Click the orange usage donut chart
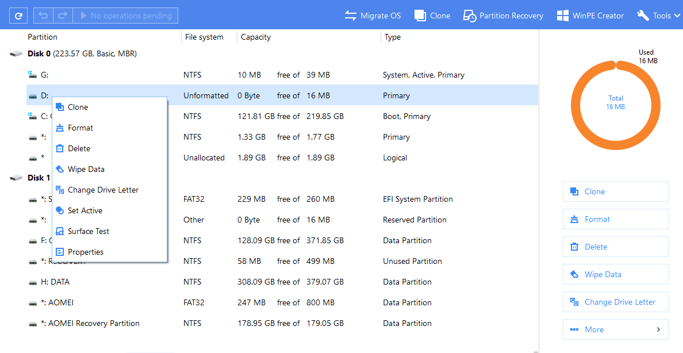 pyautogui.click(x=616, y=105)
